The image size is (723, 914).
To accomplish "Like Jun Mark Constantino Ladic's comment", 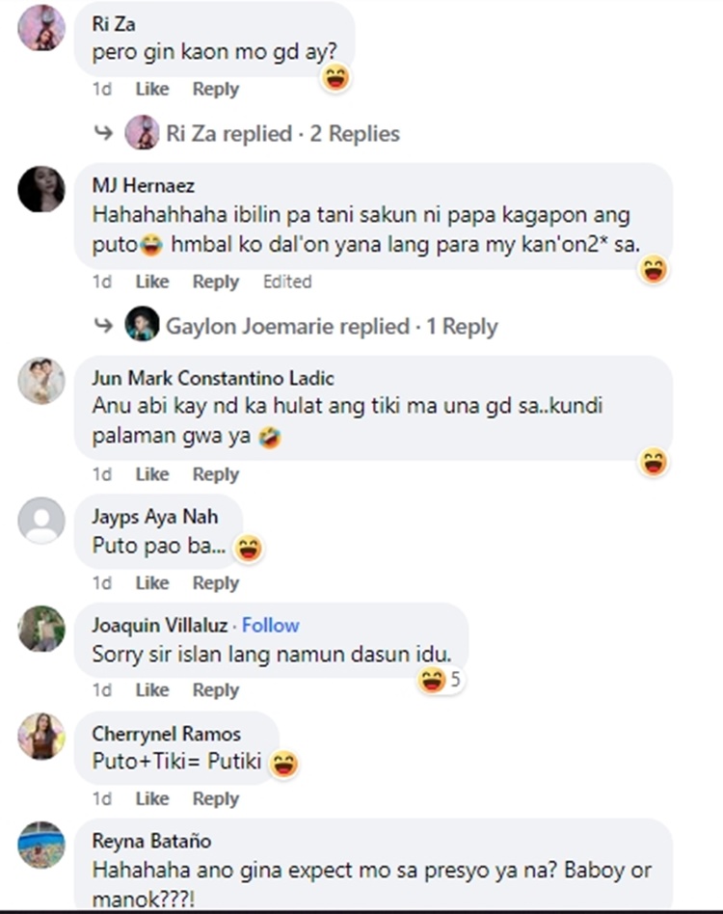I will 152,474.
